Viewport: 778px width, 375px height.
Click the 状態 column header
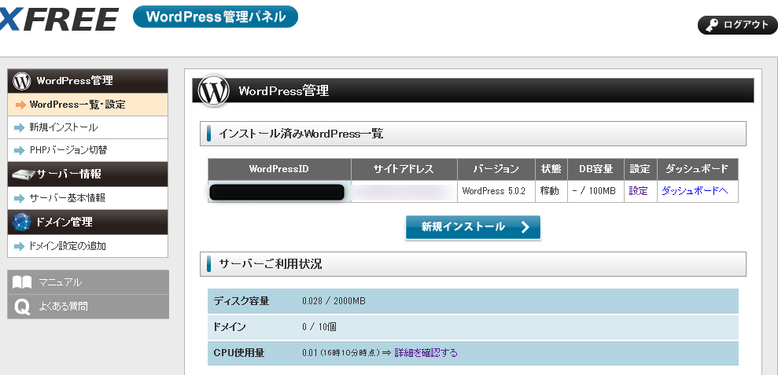pos(551,169)
